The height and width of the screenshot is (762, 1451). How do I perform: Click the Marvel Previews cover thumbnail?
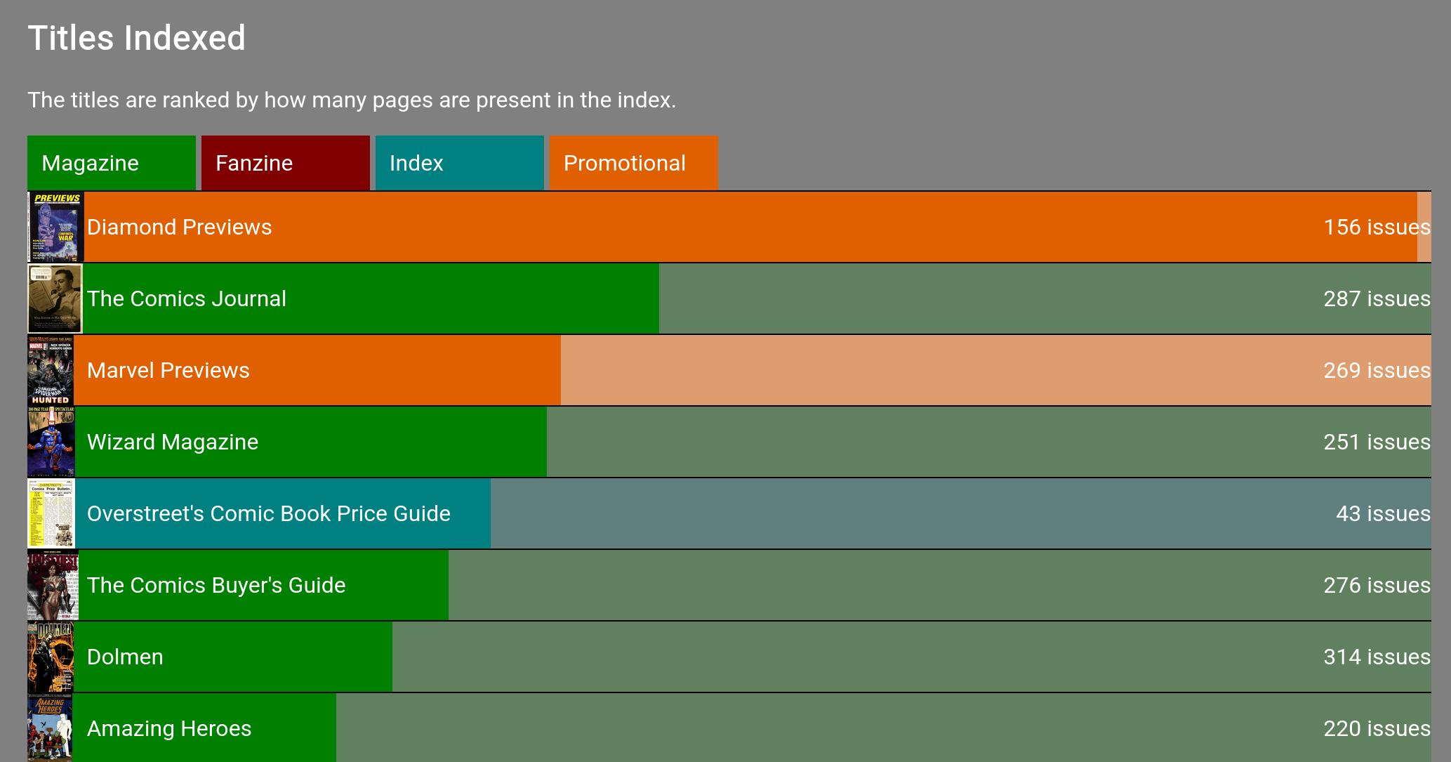pos(51,370)
